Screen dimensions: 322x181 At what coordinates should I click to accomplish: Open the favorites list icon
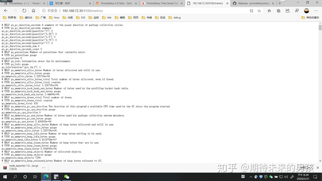pyautogui.click(x=269, y=11)
